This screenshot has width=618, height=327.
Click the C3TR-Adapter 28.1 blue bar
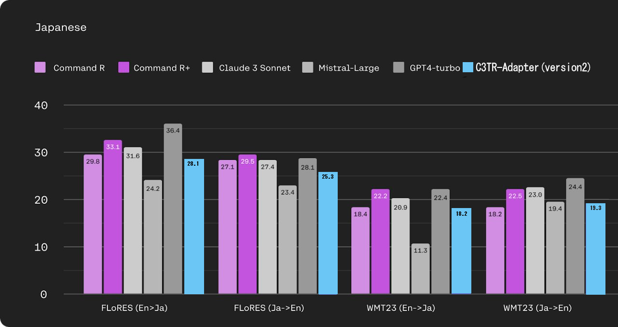coord(194,226)
